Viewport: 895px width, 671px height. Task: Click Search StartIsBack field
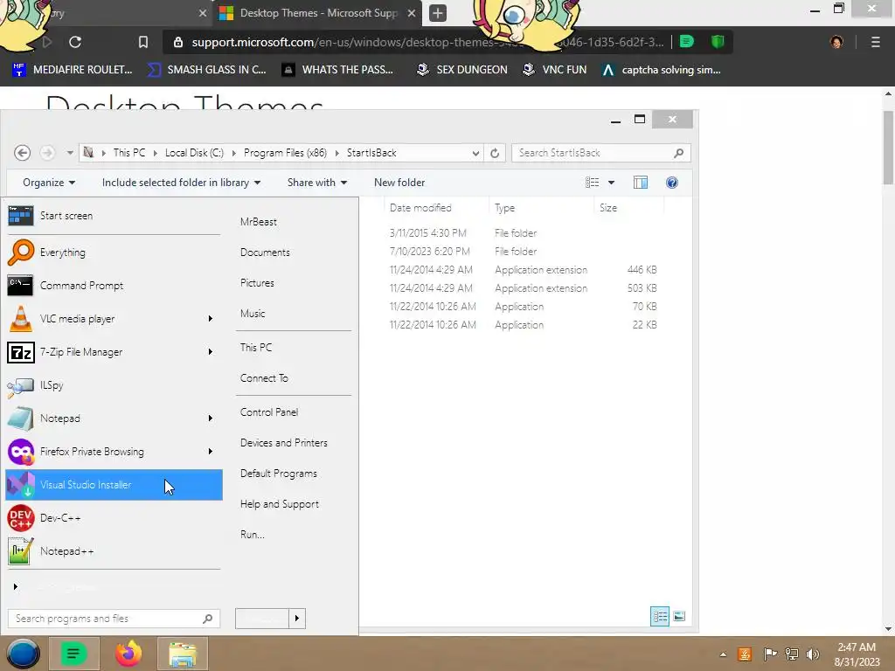[601, 153]
